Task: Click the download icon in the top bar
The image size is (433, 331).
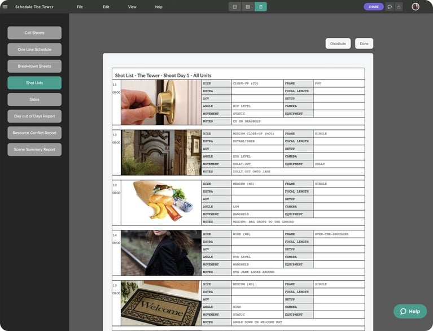Action: pyautogui.click(x=399, y=7)
